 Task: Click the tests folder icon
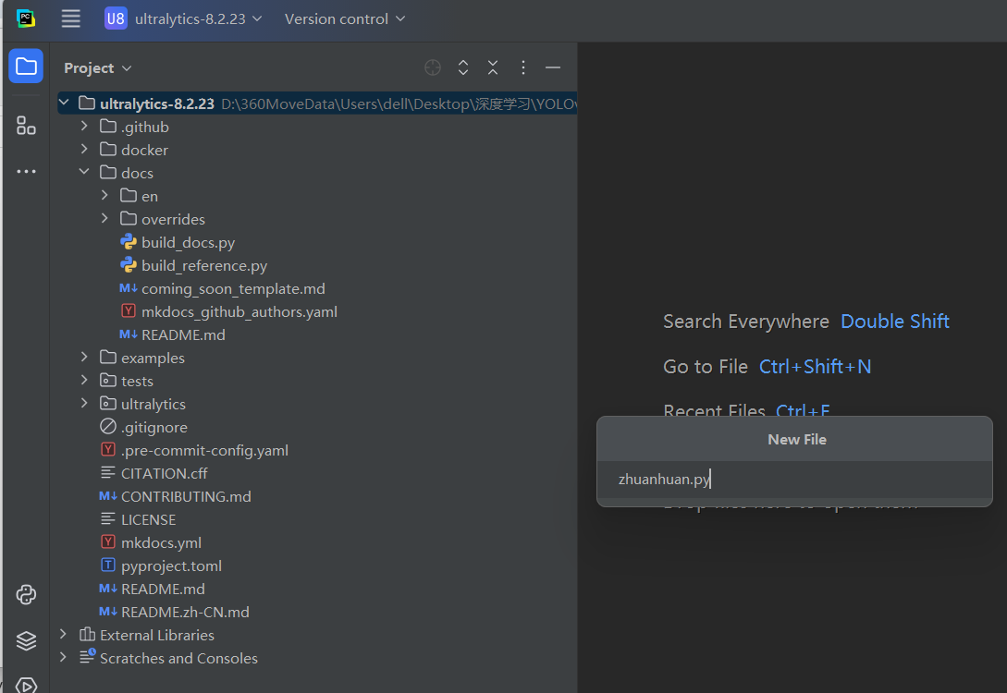pos(108,380)
